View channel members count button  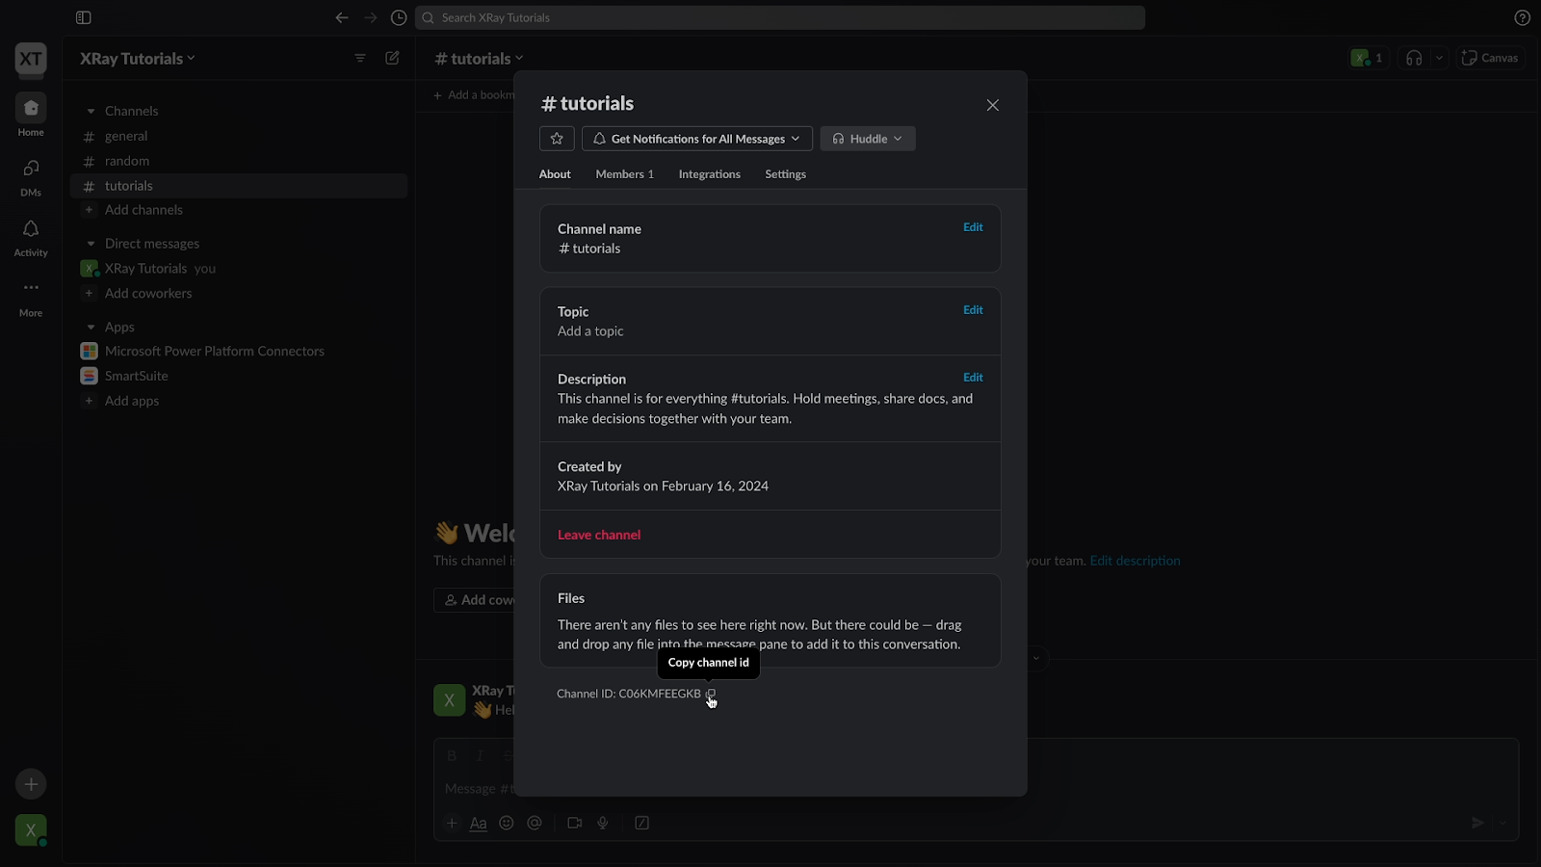(x=1368, y=58)
